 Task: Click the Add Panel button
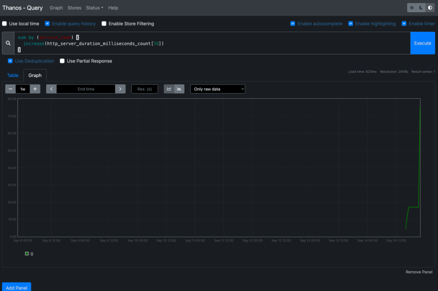pos(17,288)
